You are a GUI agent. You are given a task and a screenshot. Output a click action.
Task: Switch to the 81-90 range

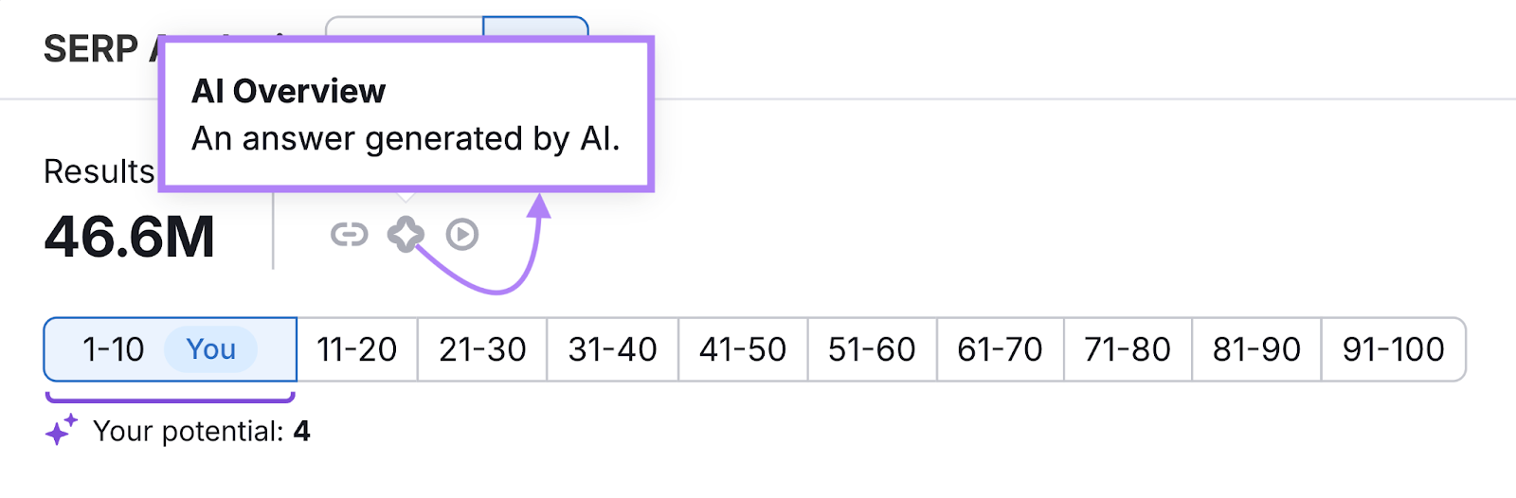click(1256, 349)
